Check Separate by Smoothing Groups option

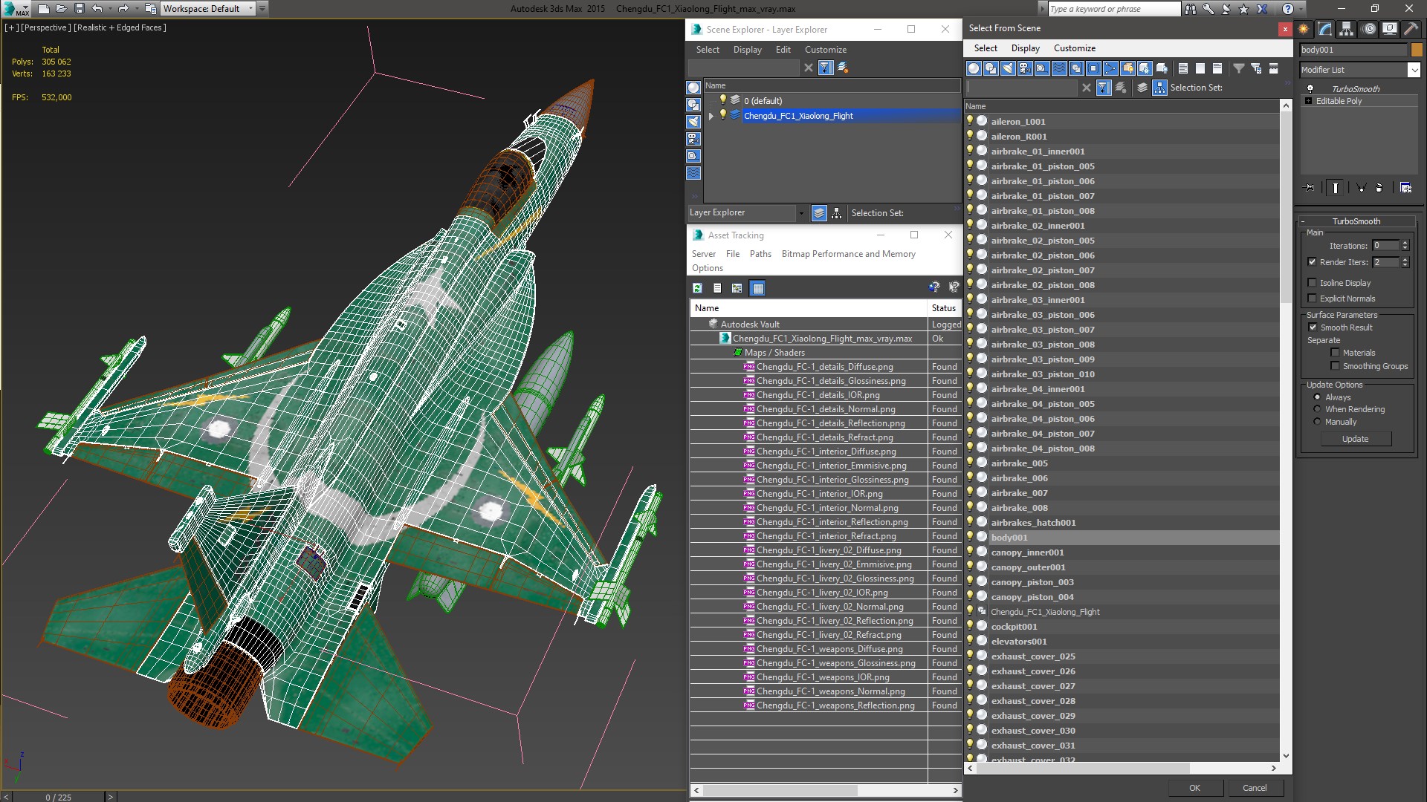click(1336, 366)
